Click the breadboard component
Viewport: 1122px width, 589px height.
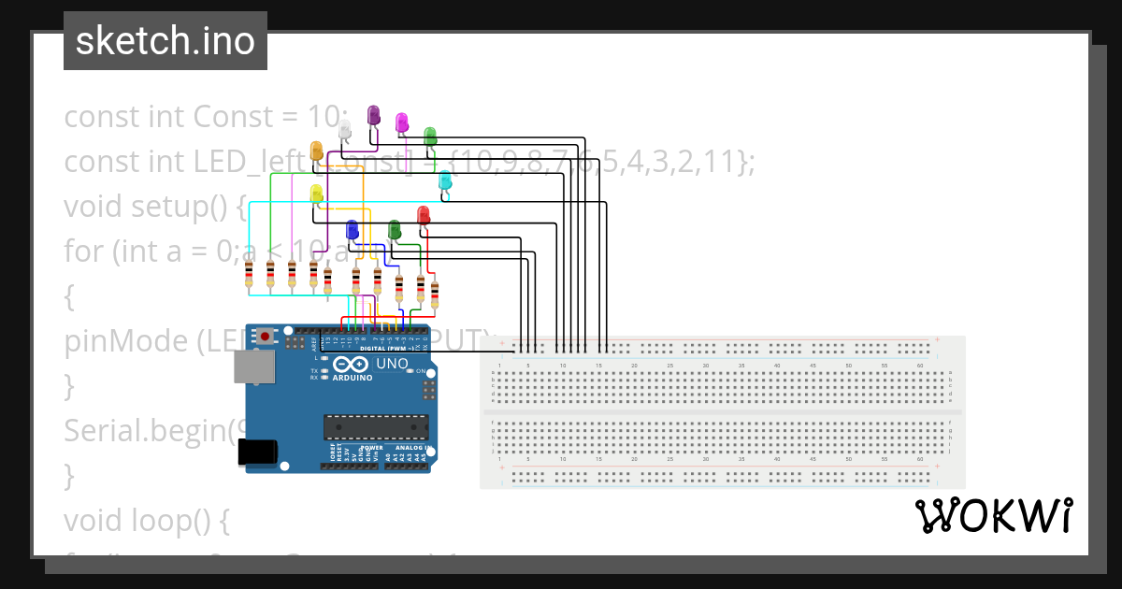[x=723, y=412]
